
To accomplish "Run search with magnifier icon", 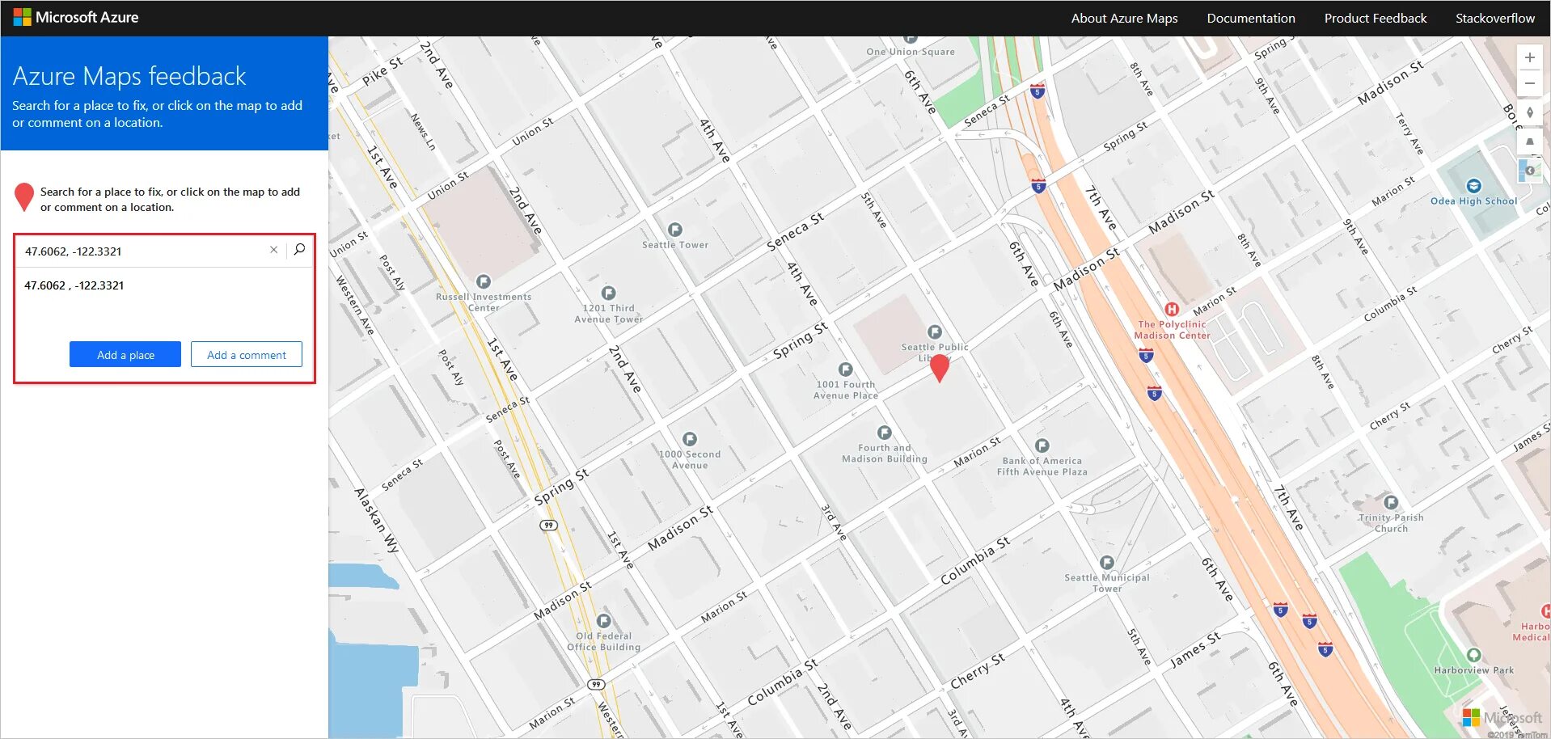I will coord(299,250).
